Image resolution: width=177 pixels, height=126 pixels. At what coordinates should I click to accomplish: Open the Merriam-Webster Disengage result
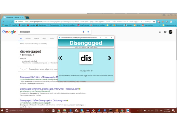39,77
